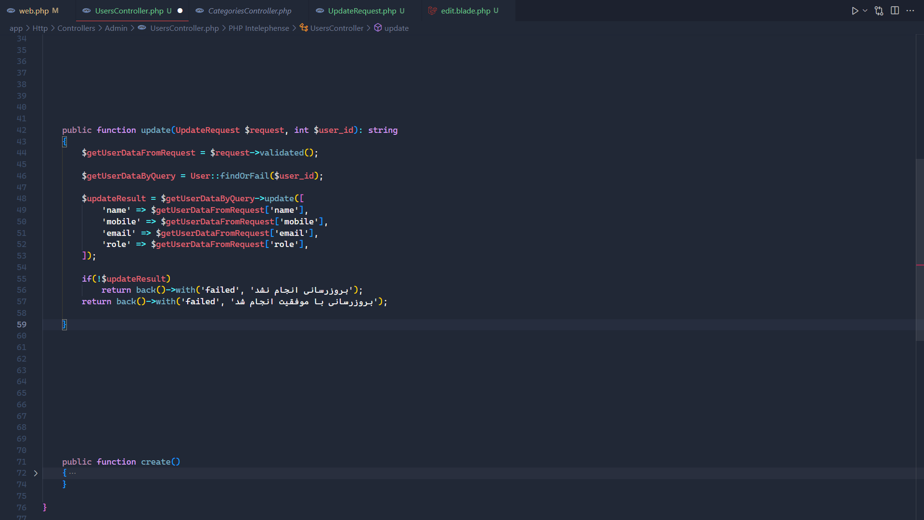Viewport: 924px width, 520px height.
Task: Click line number 42 in the gutter
Action: click(x=22, y=130)
